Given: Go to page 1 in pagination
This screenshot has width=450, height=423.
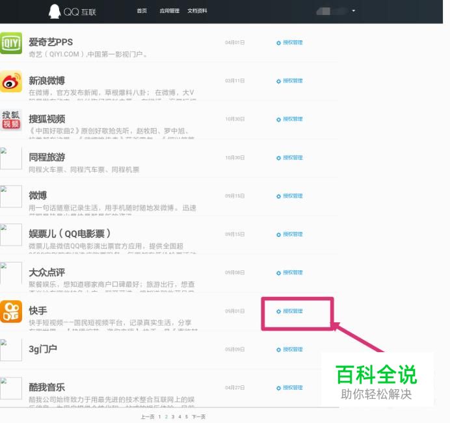Looking at the screenshot, I should click(x=159, y=417).
